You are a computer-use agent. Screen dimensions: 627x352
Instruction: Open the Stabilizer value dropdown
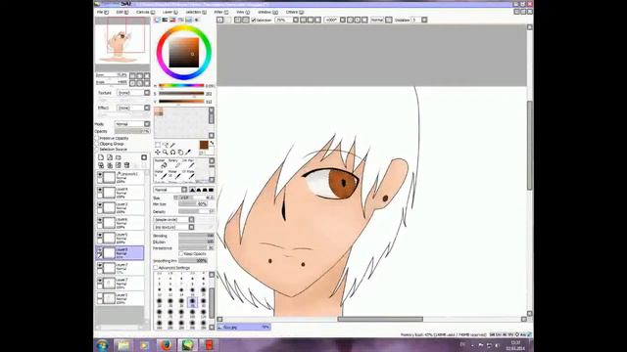(424, 20)
